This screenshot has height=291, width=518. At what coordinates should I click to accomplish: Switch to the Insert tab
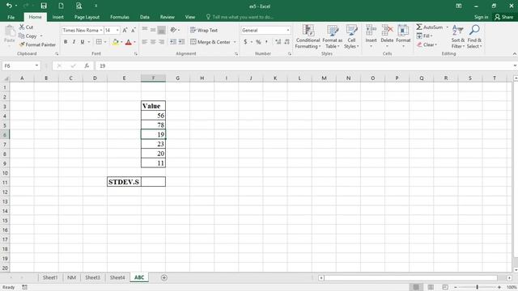[x=57, y=17]
